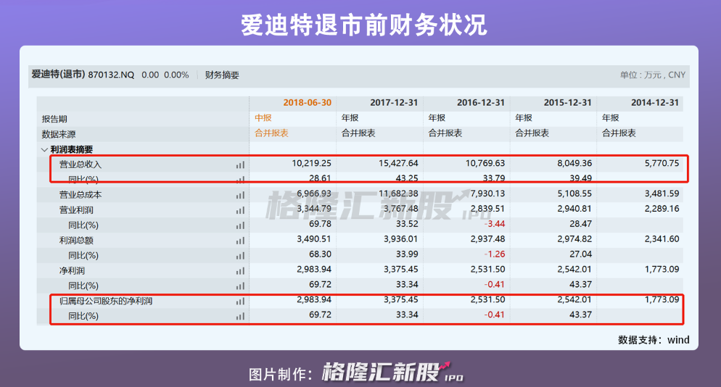
Task: Click total profit value 3,936.01
Action: 400,239
